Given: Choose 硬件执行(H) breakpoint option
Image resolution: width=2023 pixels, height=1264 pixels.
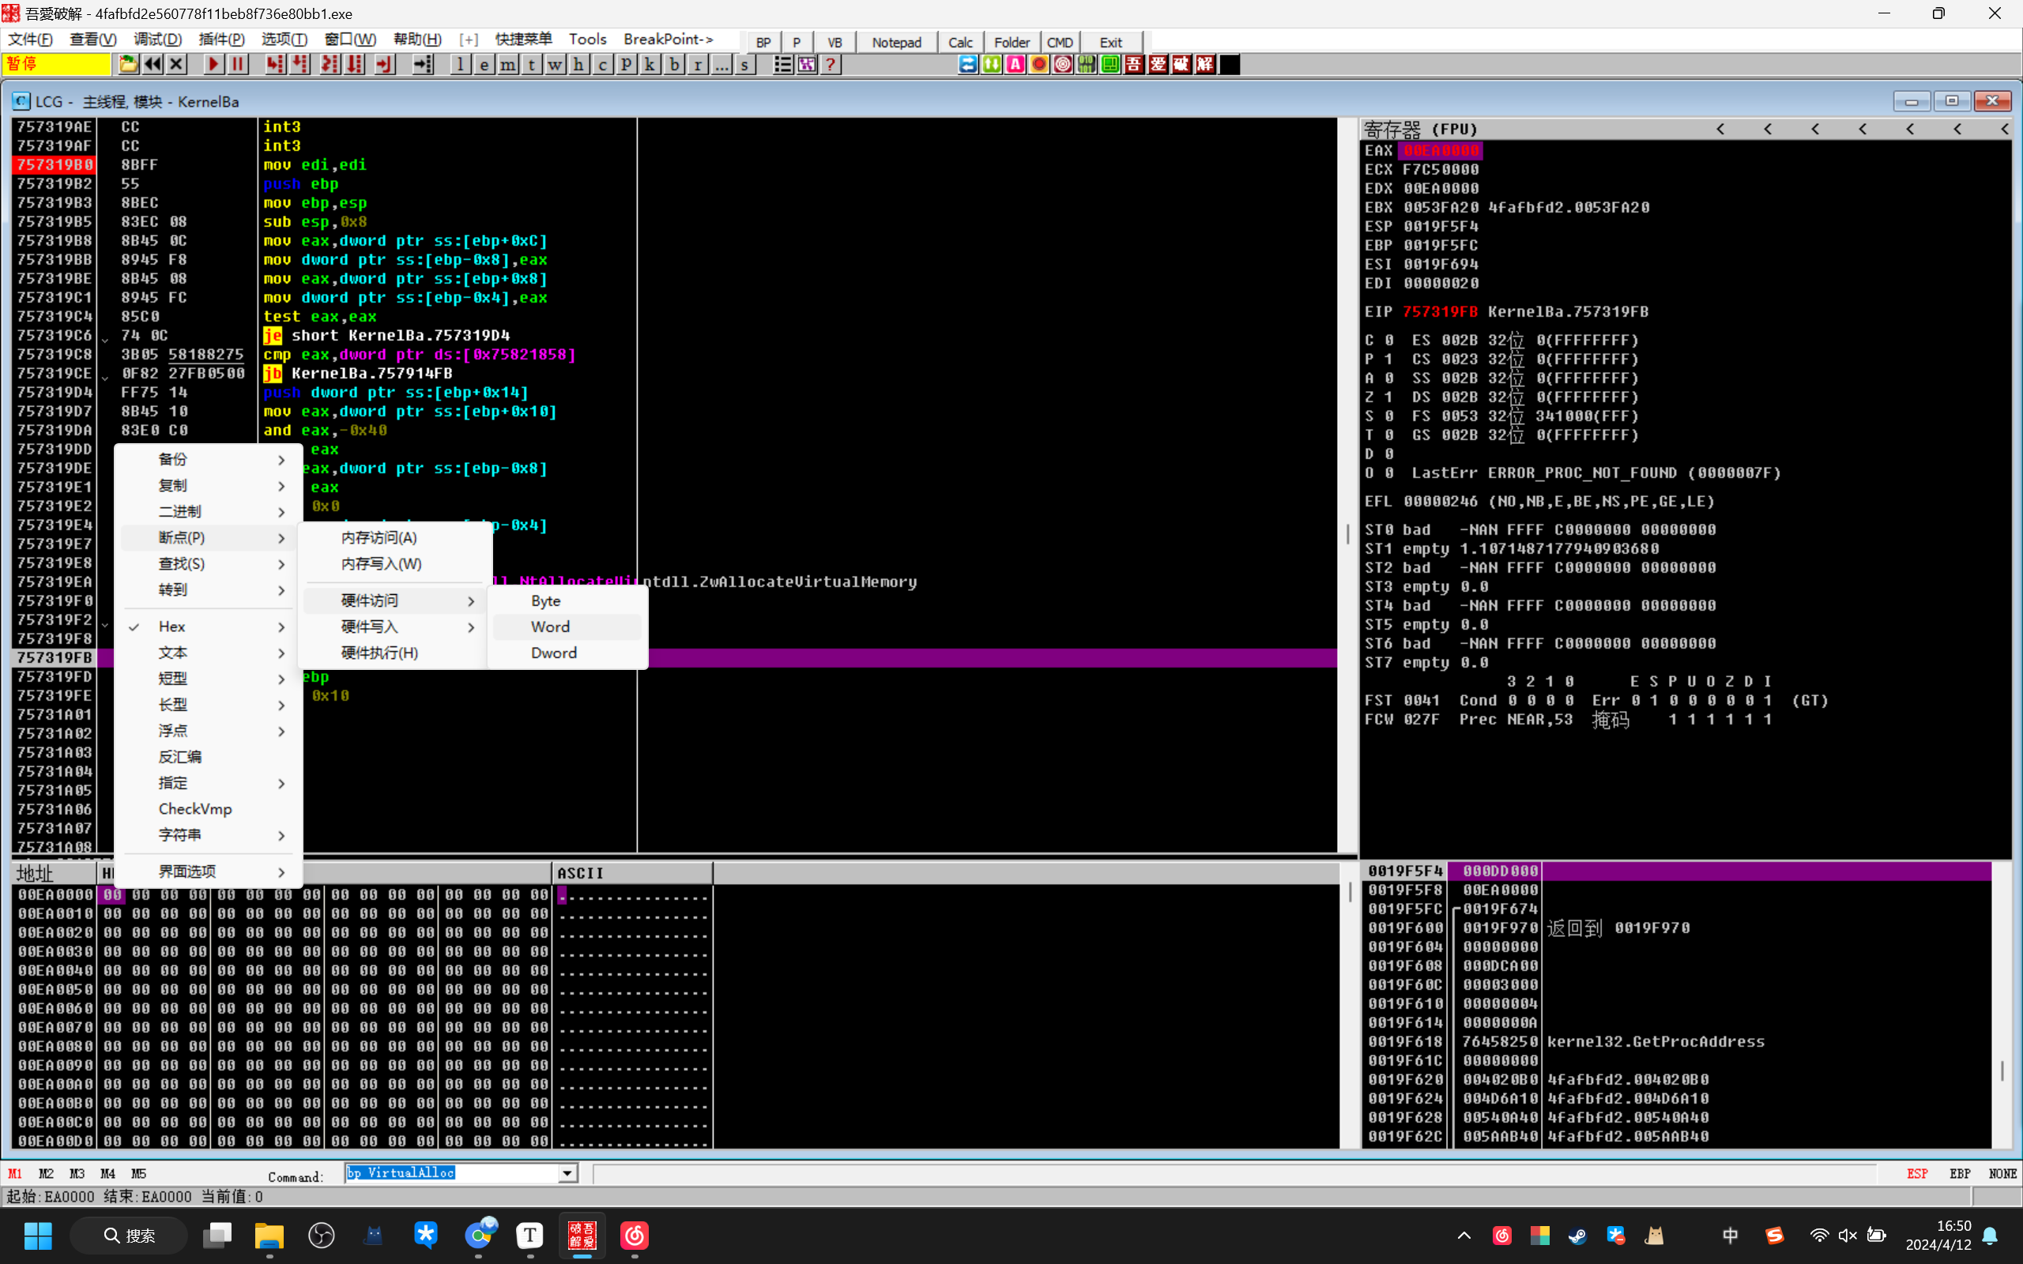Looking at the screenshot, I should [x=395, y=652].
